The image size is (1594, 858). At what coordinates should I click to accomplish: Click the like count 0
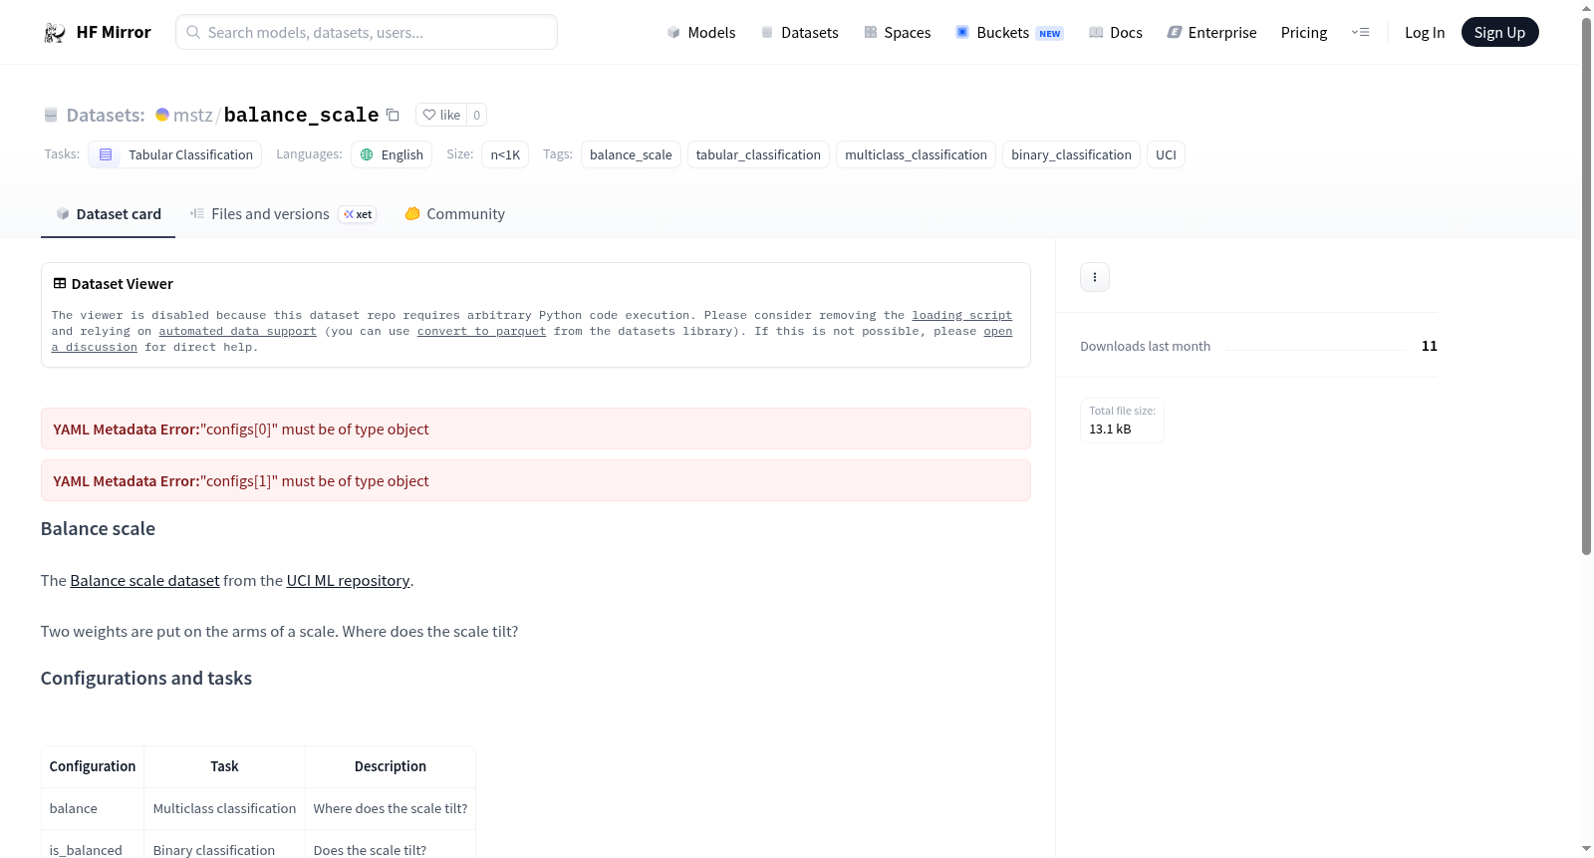pyautogui.click(x=477, y=115)
